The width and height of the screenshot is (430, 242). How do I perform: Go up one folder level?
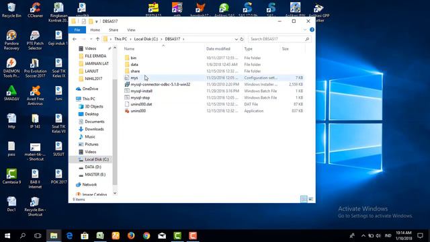(x=97, y=39)
